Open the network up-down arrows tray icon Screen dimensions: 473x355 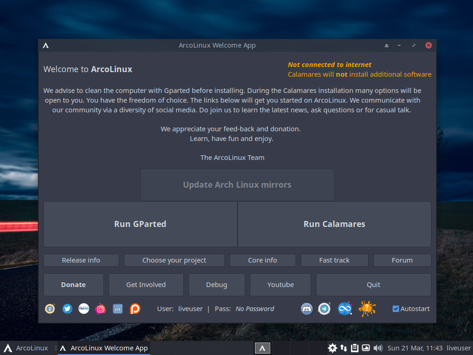click(344, 348)
